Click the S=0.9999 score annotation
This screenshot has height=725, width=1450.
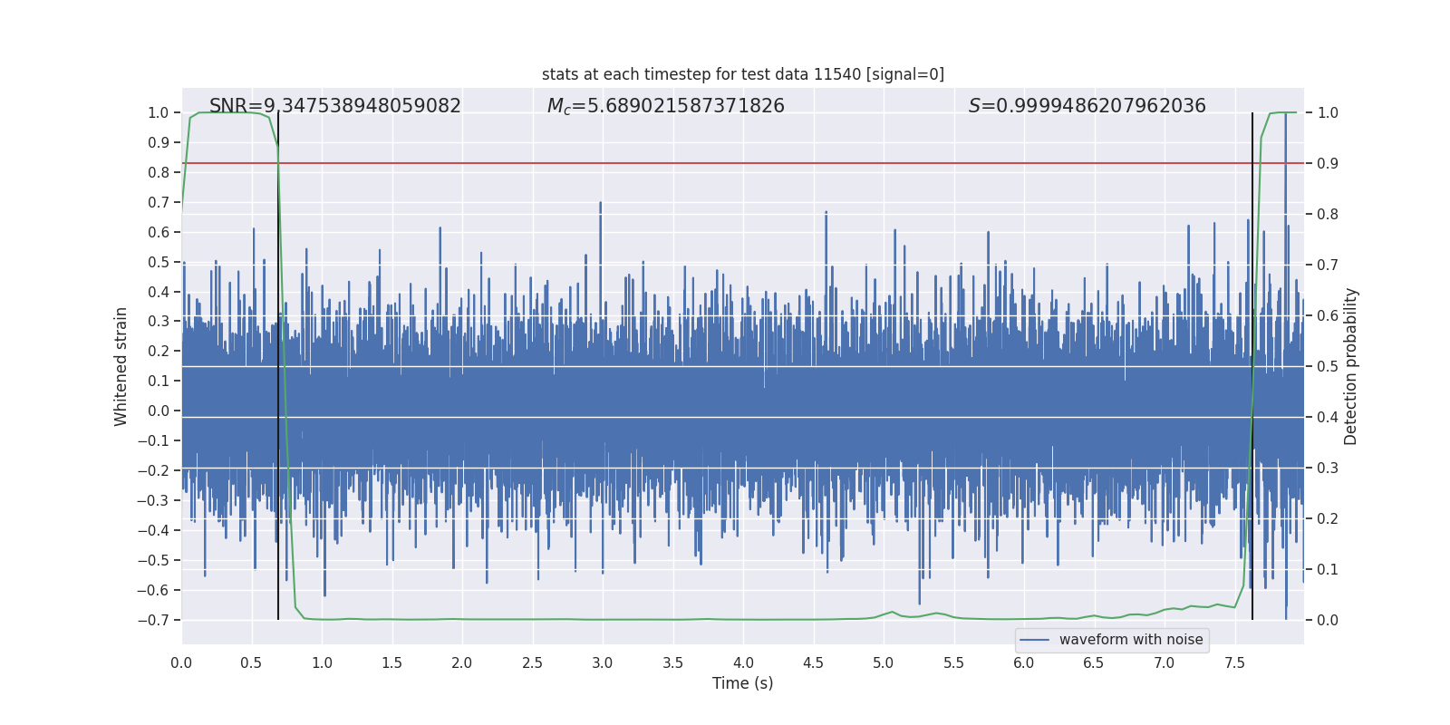coord(1087,106)
